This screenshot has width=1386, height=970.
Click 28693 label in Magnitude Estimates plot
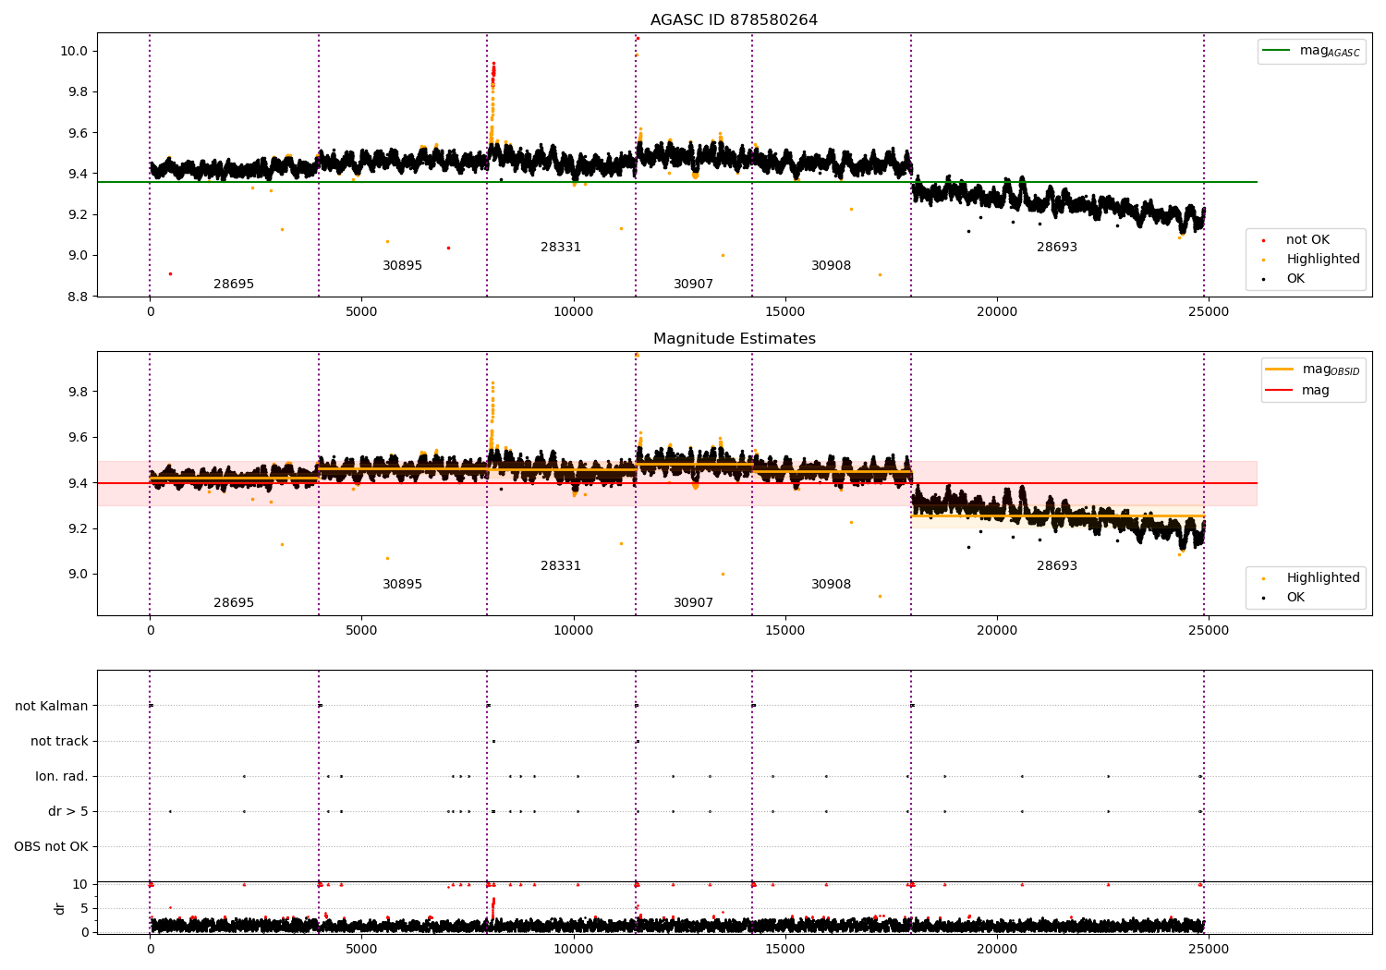(1056, 566)
